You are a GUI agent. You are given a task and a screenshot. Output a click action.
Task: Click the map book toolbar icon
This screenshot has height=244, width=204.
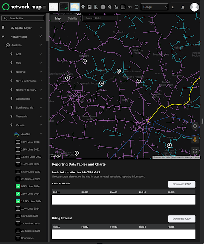[89, 7]
